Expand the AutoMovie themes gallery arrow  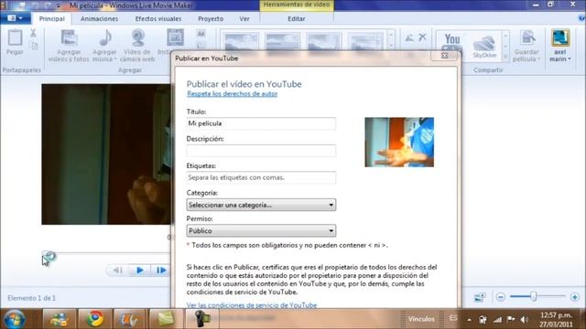coord(391,47)
